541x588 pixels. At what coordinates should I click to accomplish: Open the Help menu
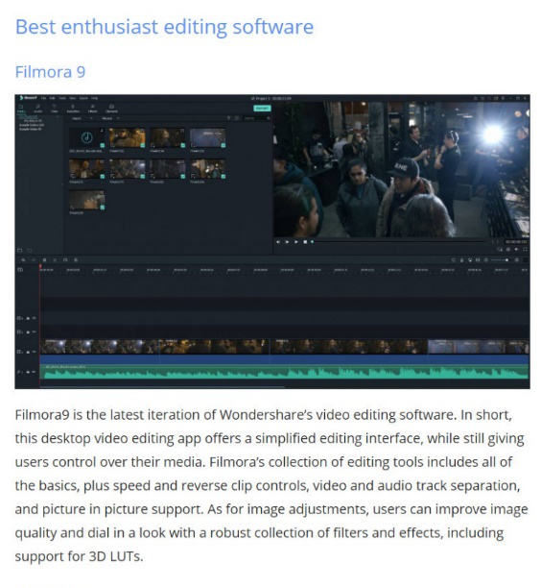coord(95,98)
